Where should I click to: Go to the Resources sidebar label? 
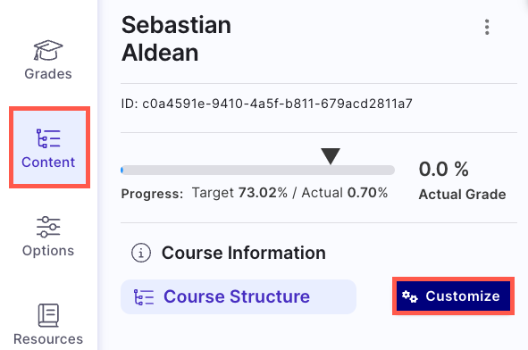pos(48,339)
